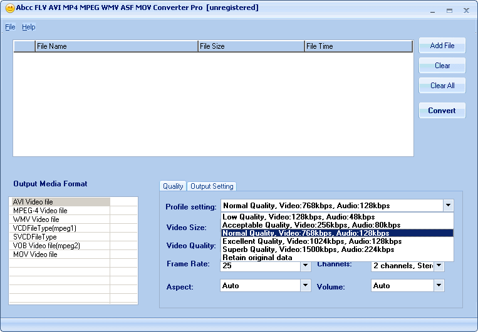The image size is (478, 332).
Task: Expand the Aspect dropdown arrow
Action: 305,286
